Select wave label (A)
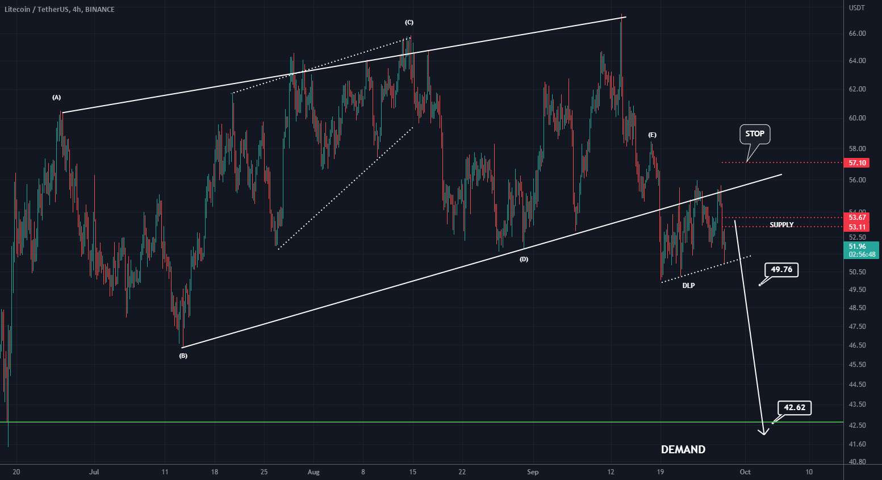The height and width of the screenshot is (480, 882). coord(56,98)
